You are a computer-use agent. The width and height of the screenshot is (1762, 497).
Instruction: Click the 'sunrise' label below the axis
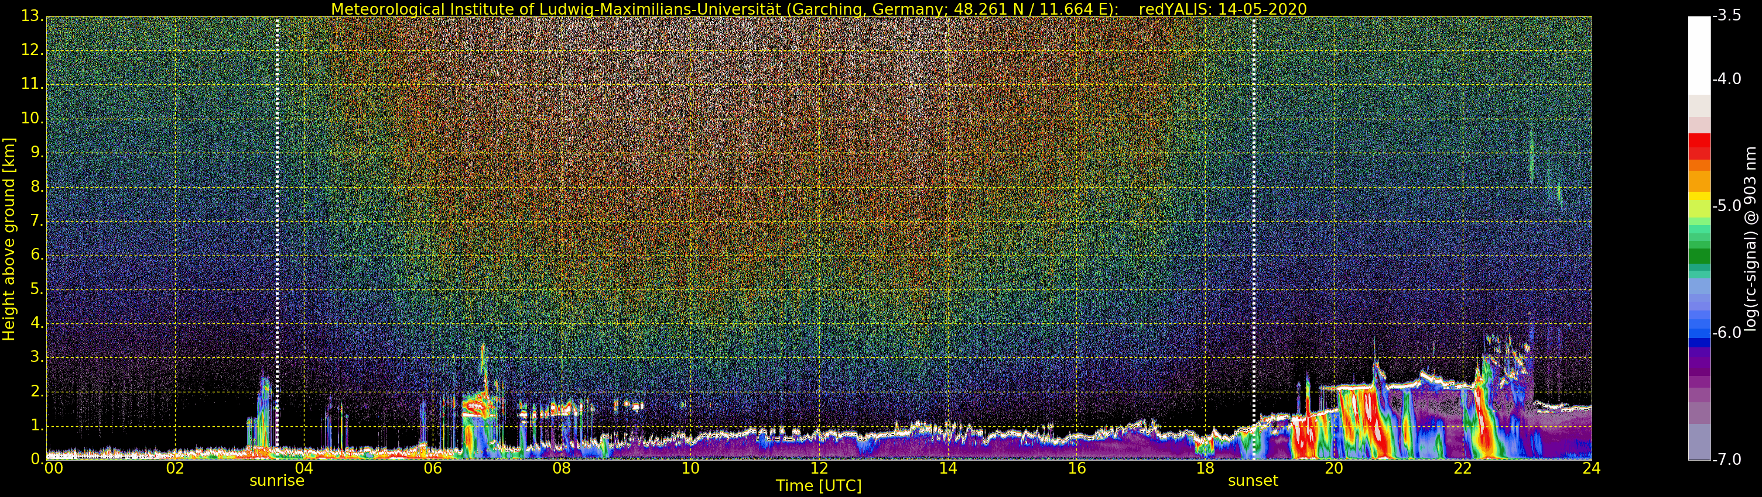pos(276,481)
